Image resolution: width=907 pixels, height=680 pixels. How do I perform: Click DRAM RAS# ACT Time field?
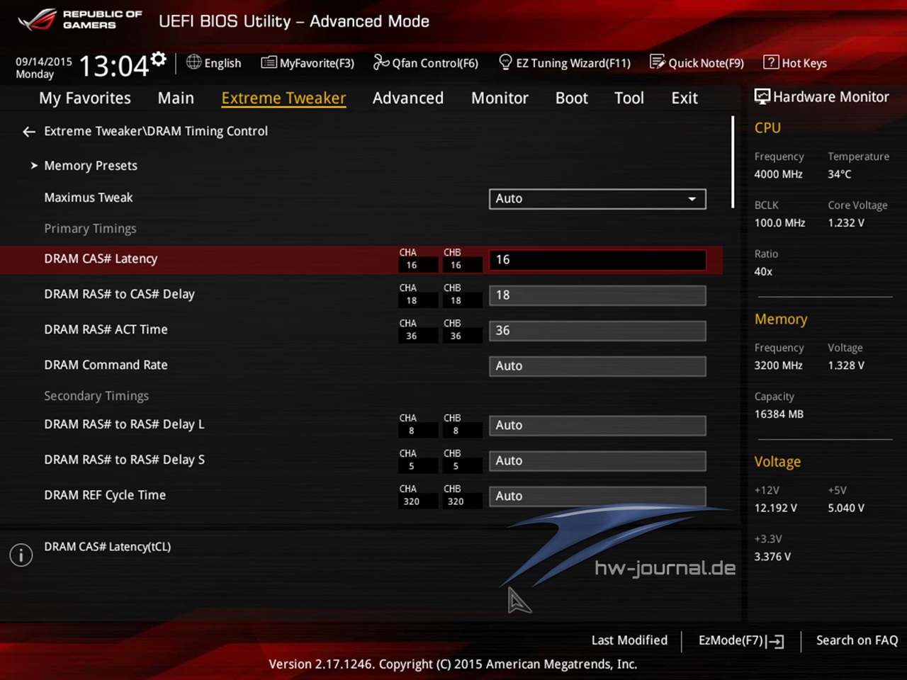(x=597, y=331)
